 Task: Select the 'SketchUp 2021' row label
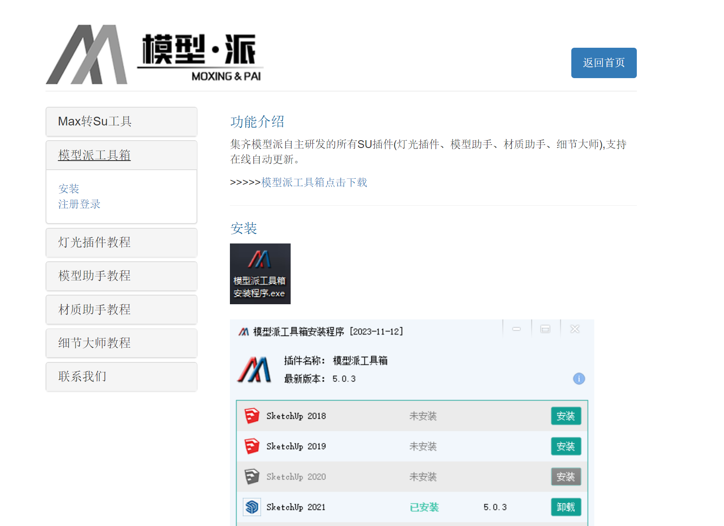pyautogui.click(x=296, y=507)
